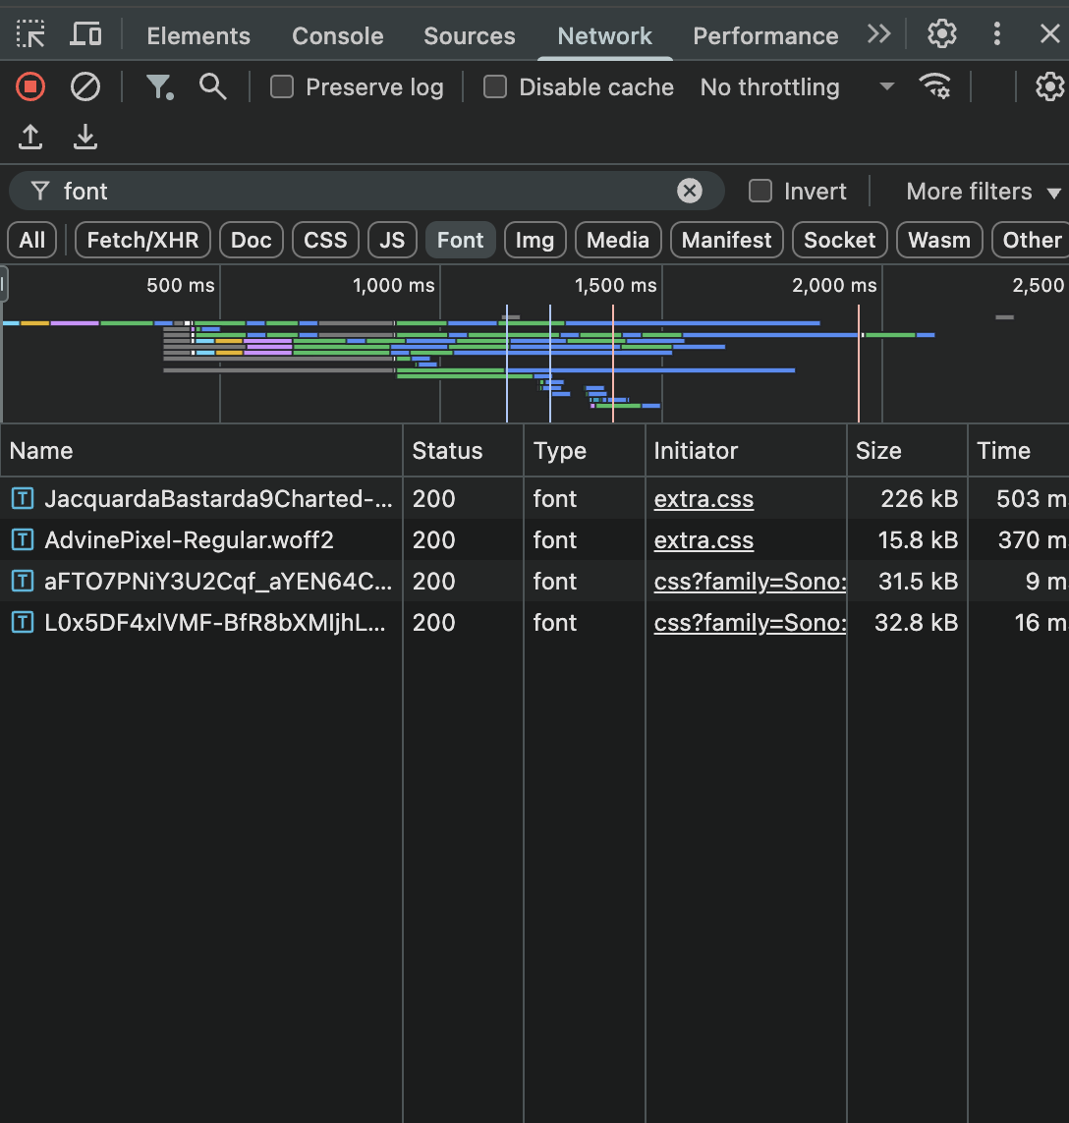Filter requests by Fetch/XHR type

click(x=142, y=240)
